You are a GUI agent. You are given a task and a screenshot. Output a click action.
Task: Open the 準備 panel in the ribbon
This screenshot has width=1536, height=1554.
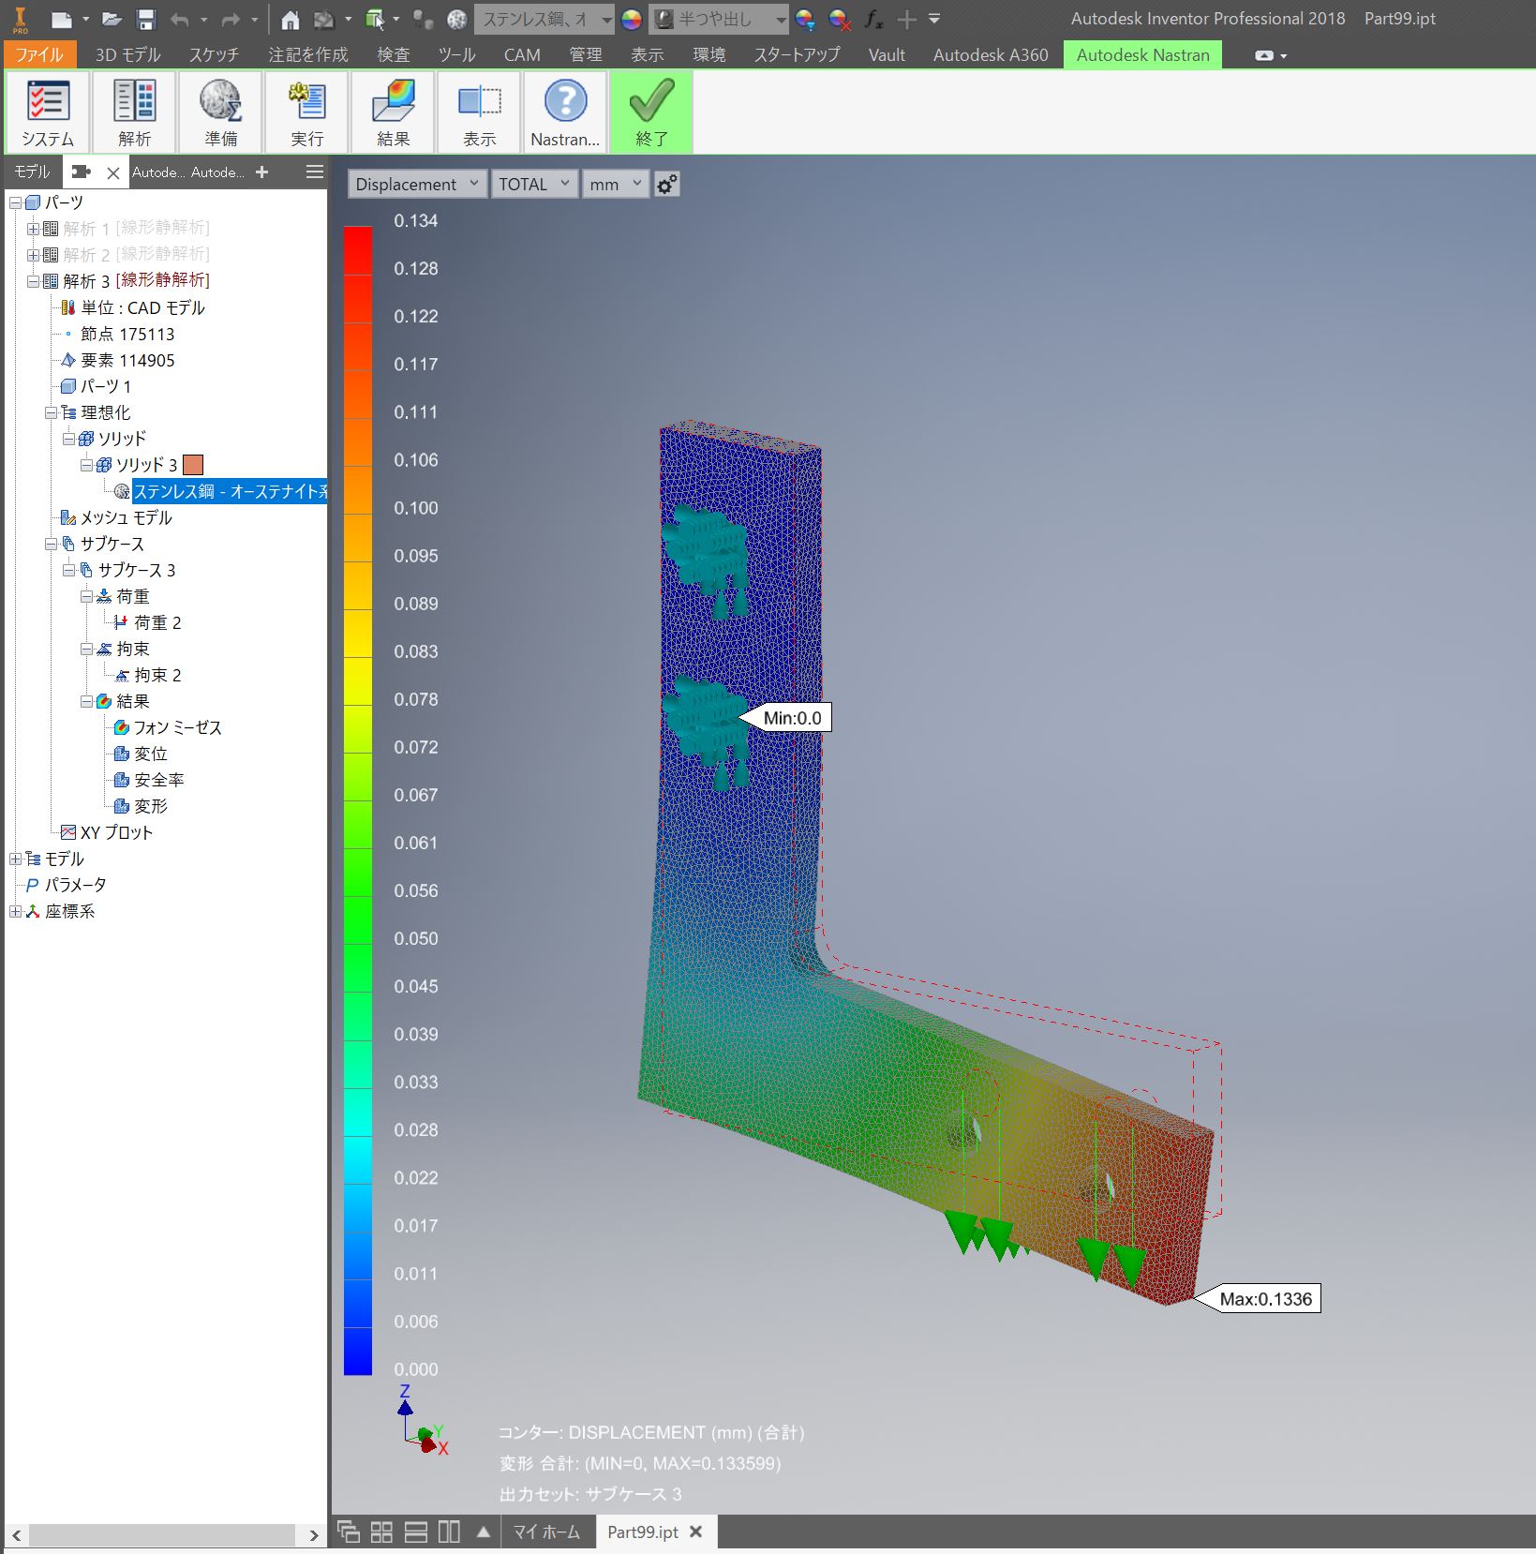click(x=220, y=112)
